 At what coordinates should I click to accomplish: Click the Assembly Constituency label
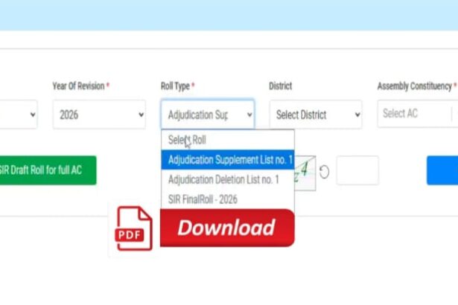tap(414, 86)
